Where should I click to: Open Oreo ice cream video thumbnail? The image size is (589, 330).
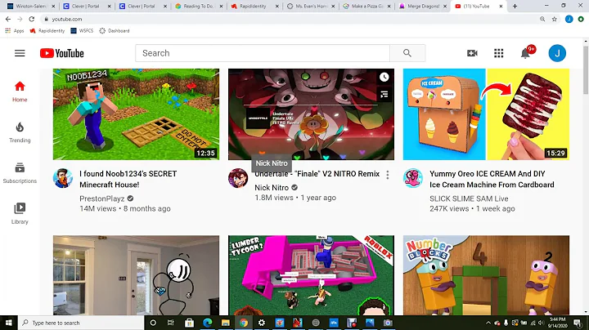coord(486,114)
